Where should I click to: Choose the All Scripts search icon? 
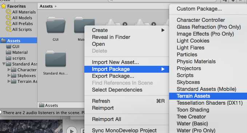[8, 29]
